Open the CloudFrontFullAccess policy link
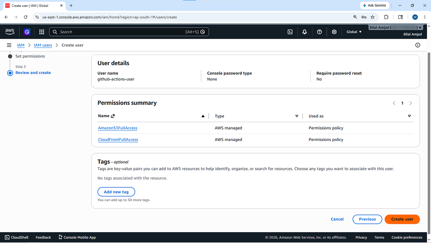Image resolution: width=431 pixels, height=243 pixels. tap(118, 140)
